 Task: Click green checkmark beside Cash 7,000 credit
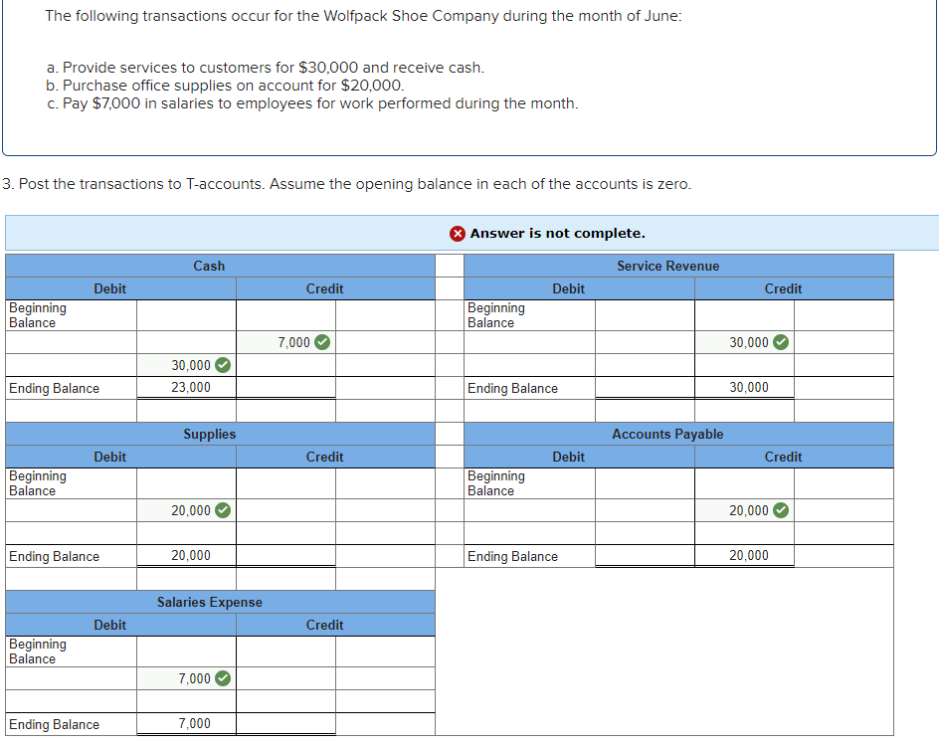[322, 342]
